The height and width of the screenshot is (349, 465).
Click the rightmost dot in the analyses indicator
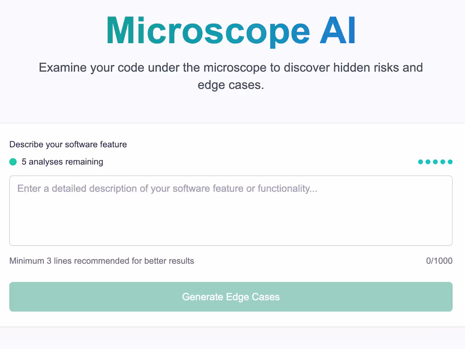coord(450,162)
